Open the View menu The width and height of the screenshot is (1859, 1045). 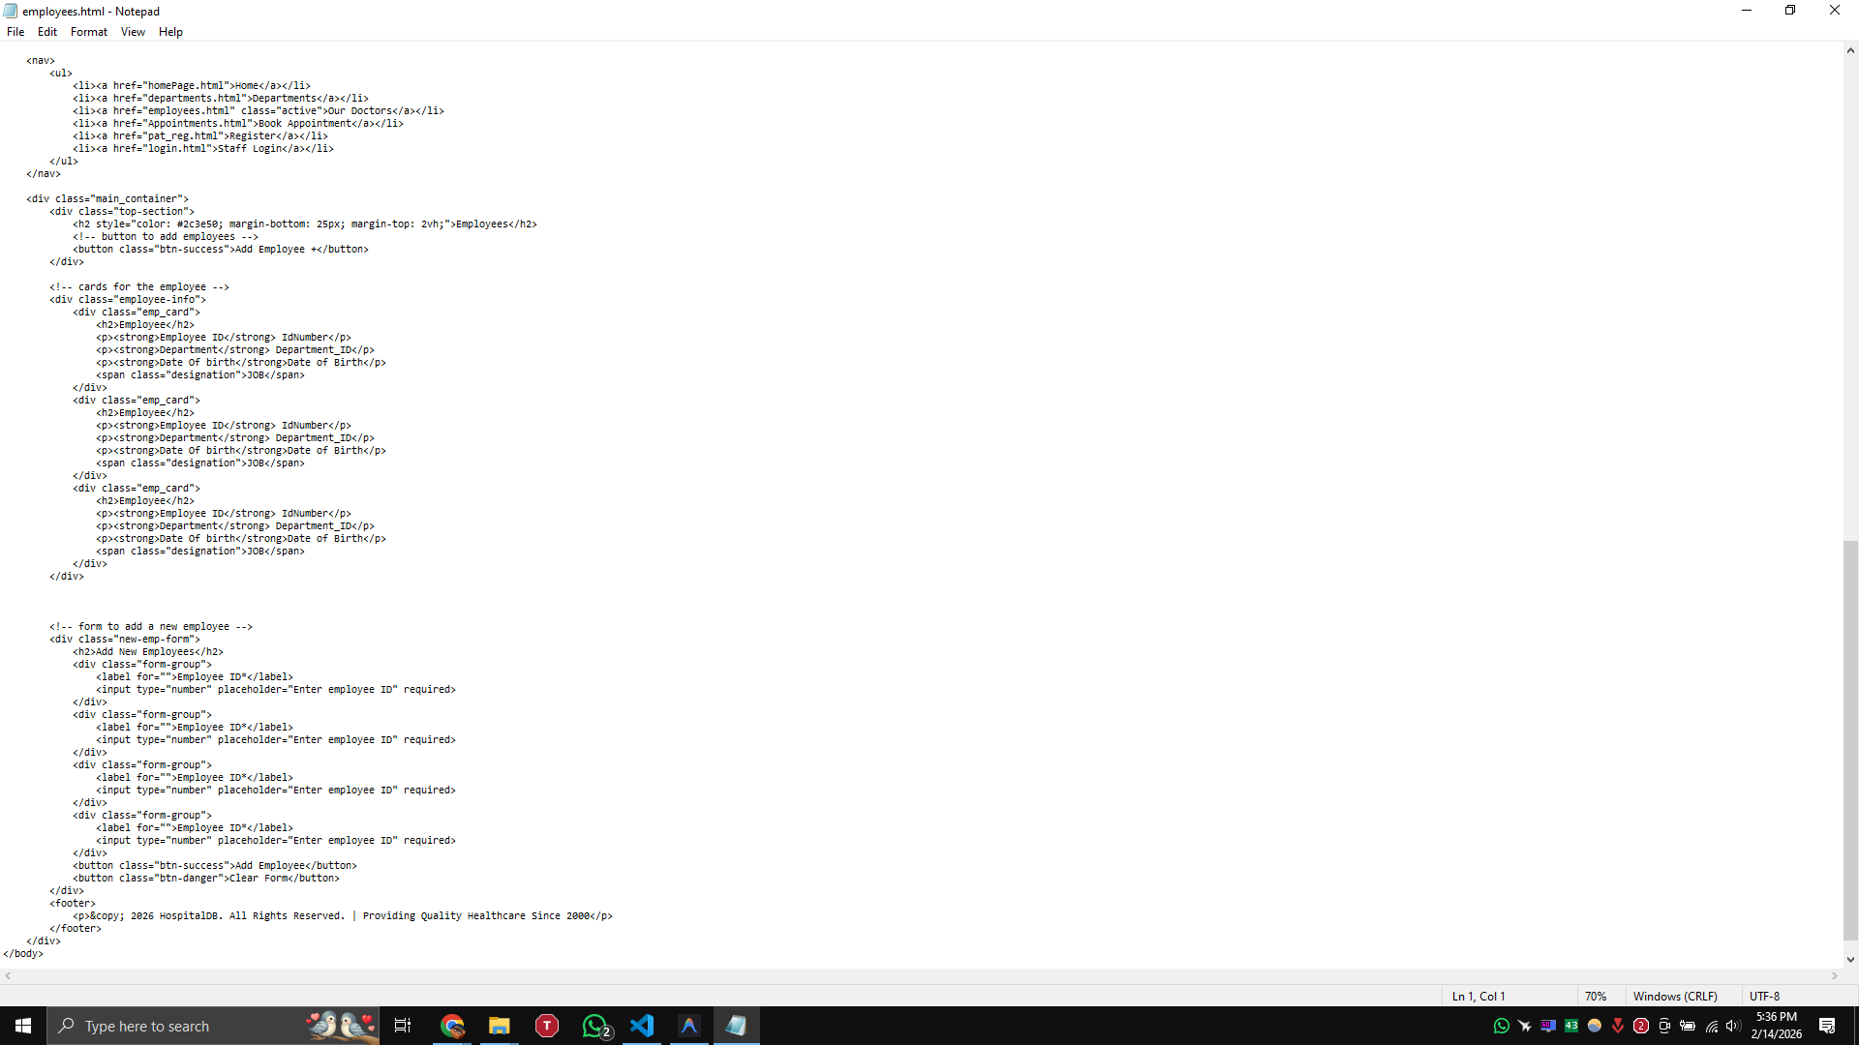point(133,32)
